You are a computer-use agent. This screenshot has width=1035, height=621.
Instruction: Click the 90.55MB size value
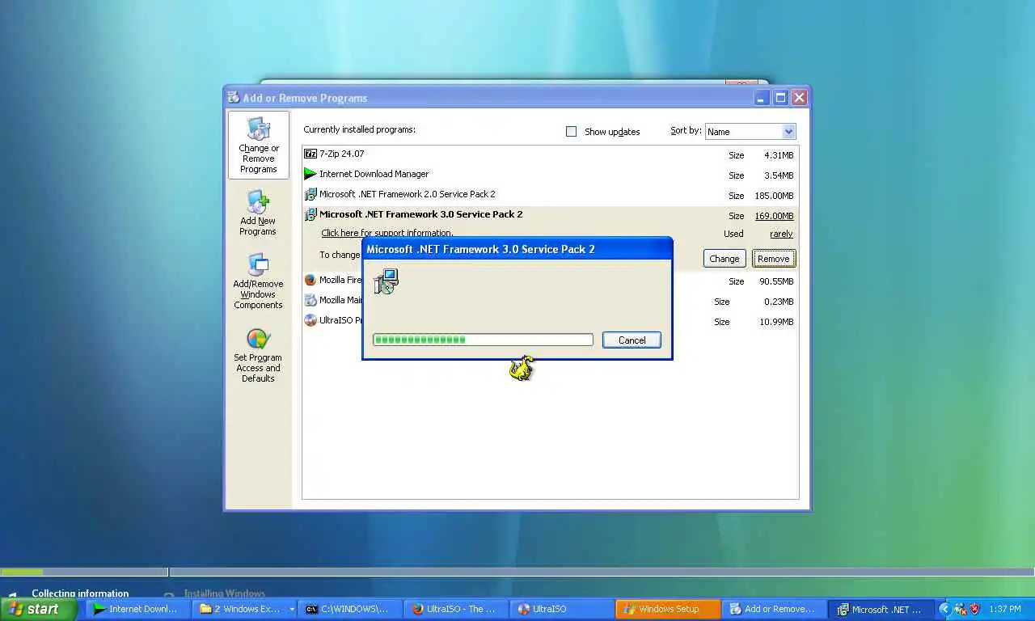(776, 281)
